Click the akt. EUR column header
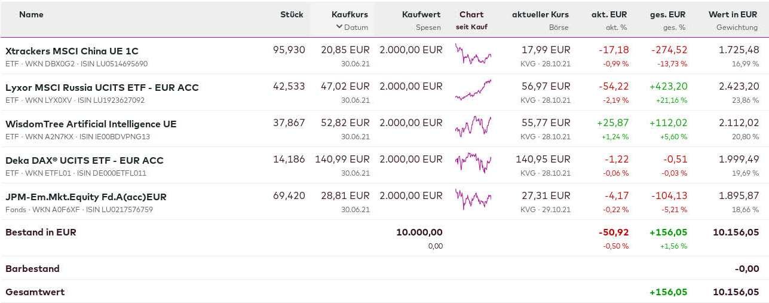Screen dimensions: 769x303 [609, 14]
